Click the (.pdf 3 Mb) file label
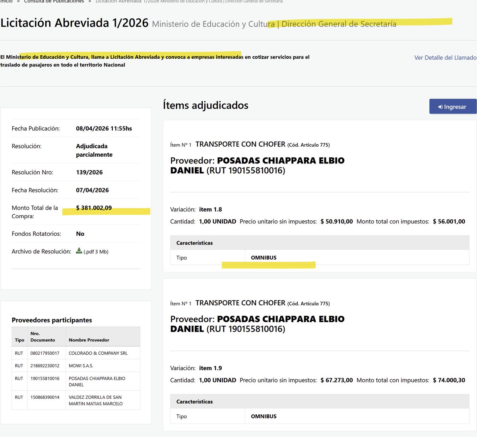Screen dimensions: 477x437 tap(96, 252)
